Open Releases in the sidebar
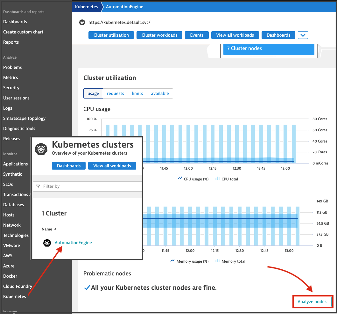337x314 pixels. (11, 139)
